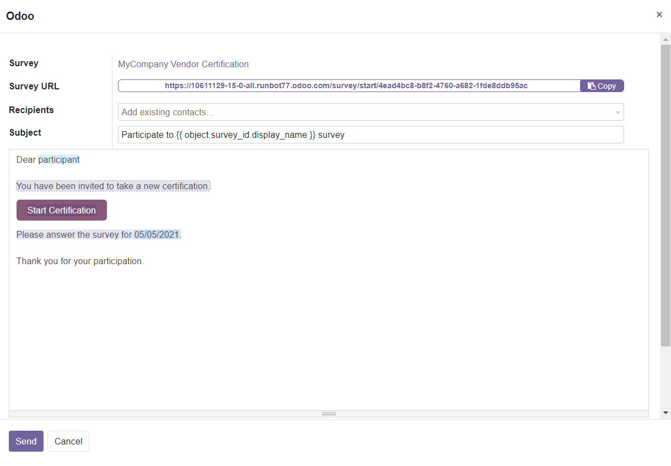Screen dimensions: 671x466
Task: Click the resize grip below the email editor
Action: click(x=329, y=413)
